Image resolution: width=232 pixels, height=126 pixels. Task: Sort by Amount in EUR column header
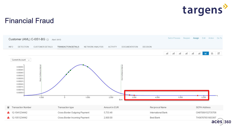tap(111, 107)
